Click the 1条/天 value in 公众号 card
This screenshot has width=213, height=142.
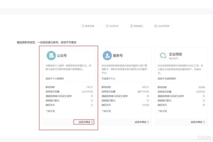[89, 87]
